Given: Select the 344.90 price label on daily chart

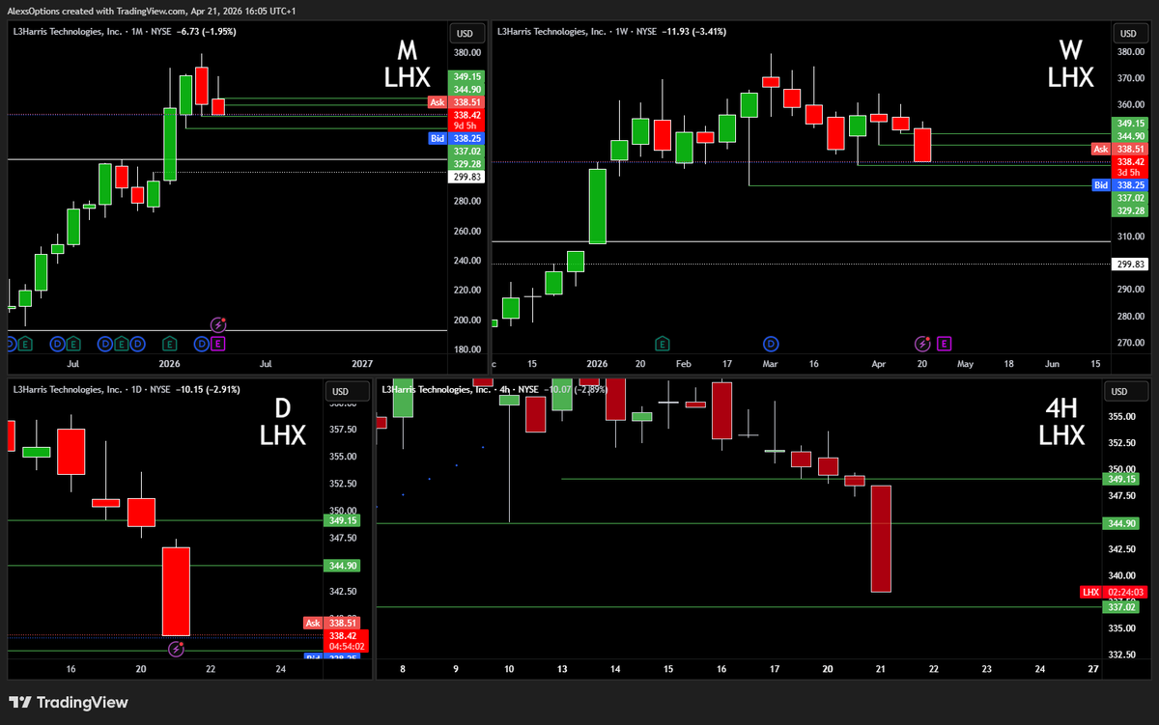Looking at the screenshot, I should click(342, 566).
